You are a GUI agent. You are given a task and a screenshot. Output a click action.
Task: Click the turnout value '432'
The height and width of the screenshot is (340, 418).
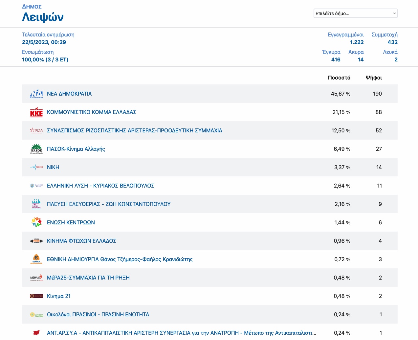(393, 42)
